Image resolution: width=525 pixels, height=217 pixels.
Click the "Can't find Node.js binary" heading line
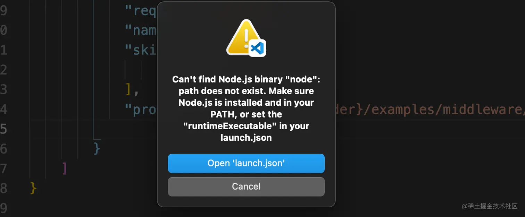(x=246, y=79)
